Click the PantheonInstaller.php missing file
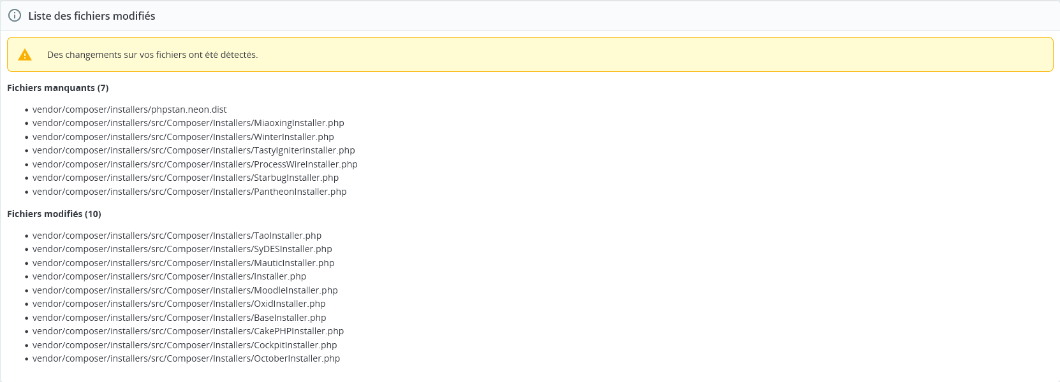The image size is (1060, 382). point(189,192)
